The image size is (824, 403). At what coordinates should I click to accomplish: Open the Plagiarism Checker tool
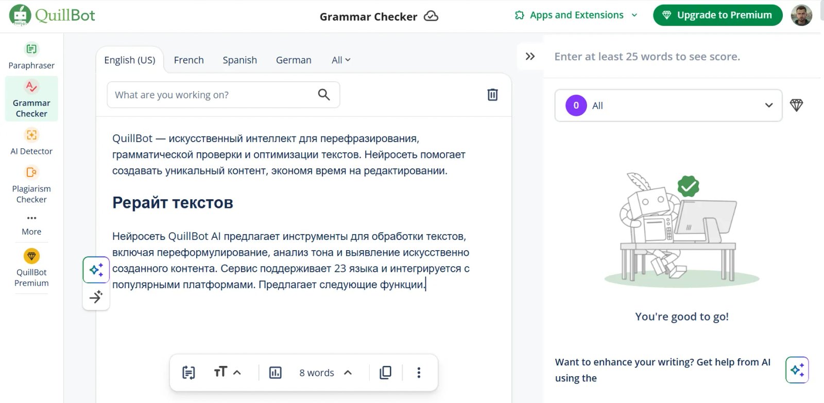(x=31, y=185)
